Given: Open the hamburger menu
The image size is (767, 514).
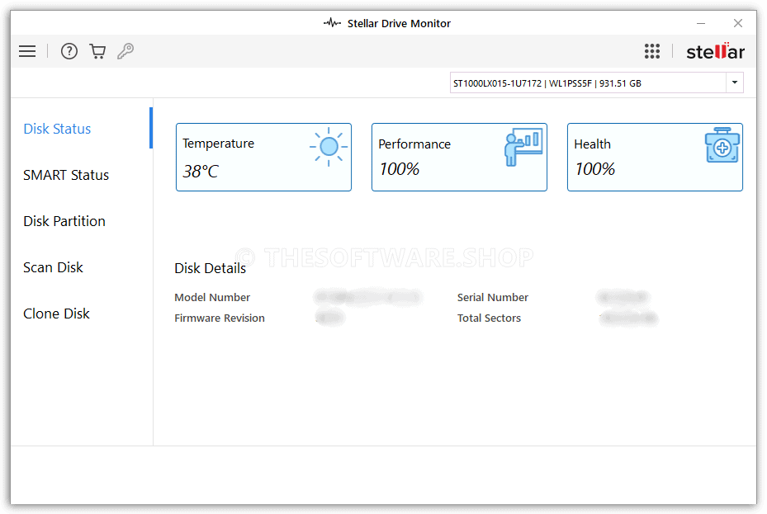Looking at the screenshot, I should point(27,51).
